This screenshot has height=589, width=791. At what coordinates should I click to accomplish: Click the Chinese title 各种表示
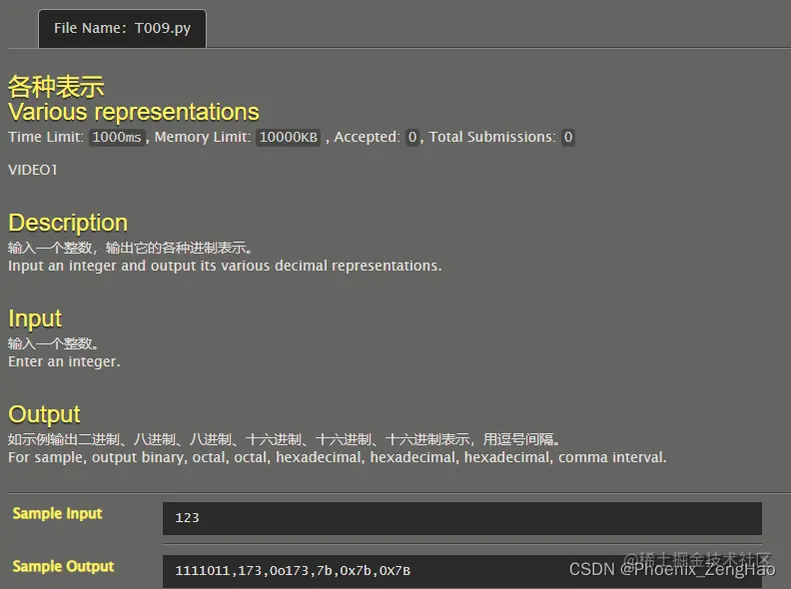pyautogui.click(x=56, y=87)
